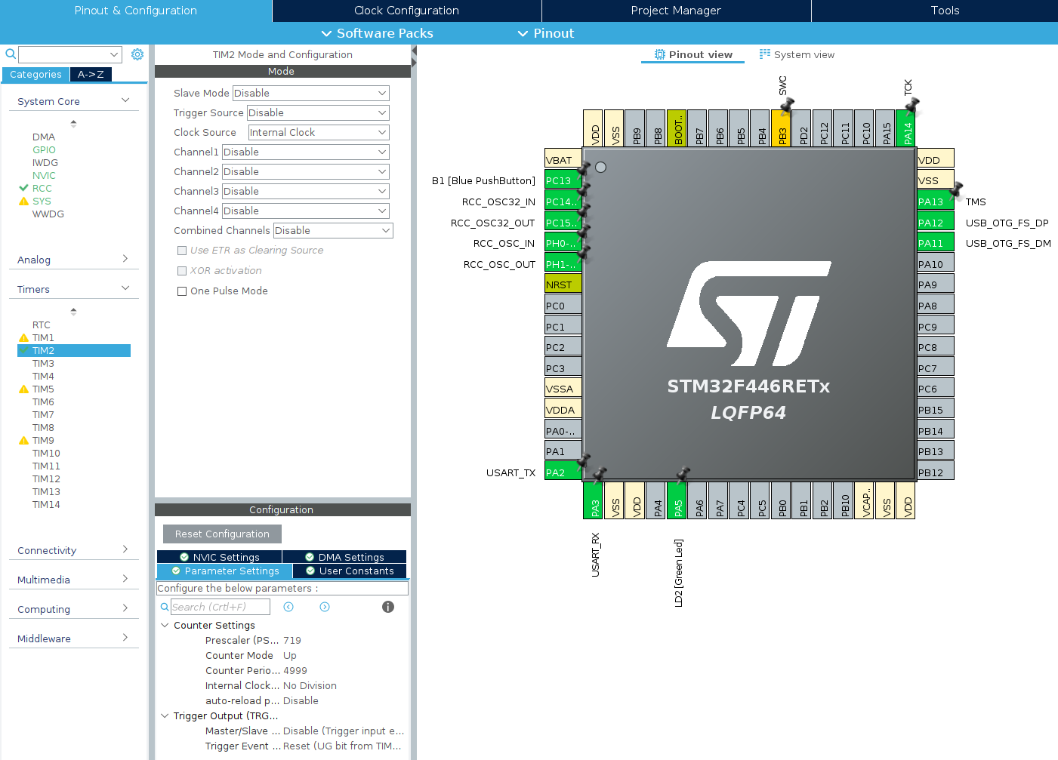Open the Channel3 dropdown

[x=306, y=191]
